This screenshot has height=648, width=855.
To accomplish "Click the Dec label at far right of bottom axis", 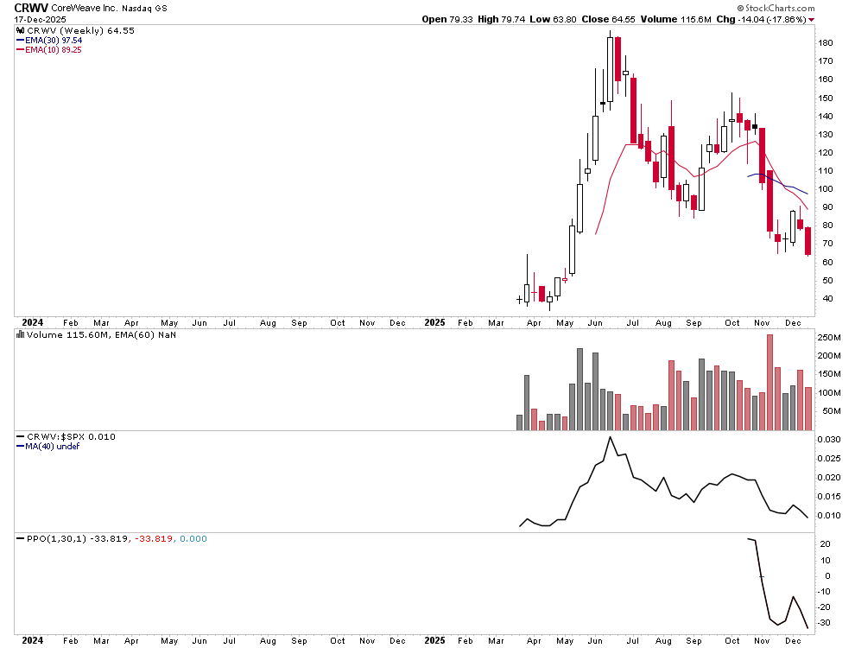I will 793,640.
